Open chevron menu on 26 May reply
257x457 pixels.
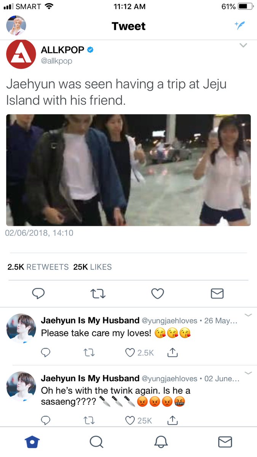[x=248, y=315]
